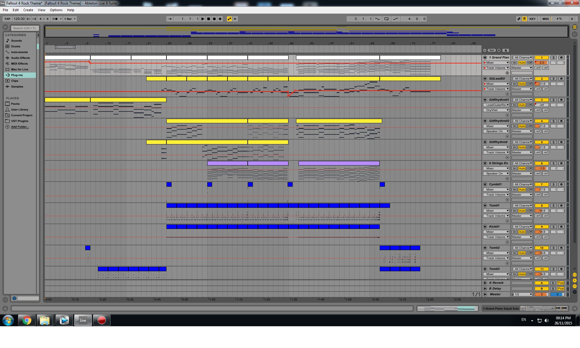580x348 pixels.
Task: Open Windows Media Player from taskbar
Action: click(64, 320)
